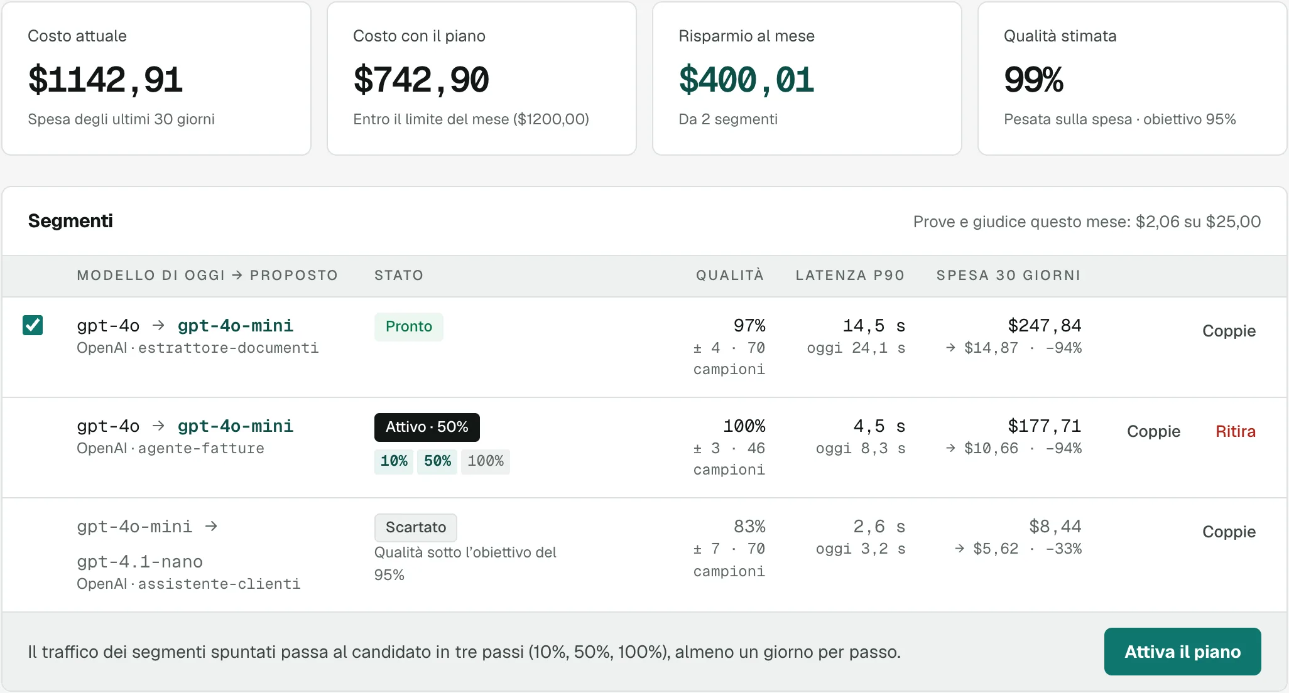Open Coppie for agente-fatture row
Screen dimensions: 1289x693
click(1153, 431)
